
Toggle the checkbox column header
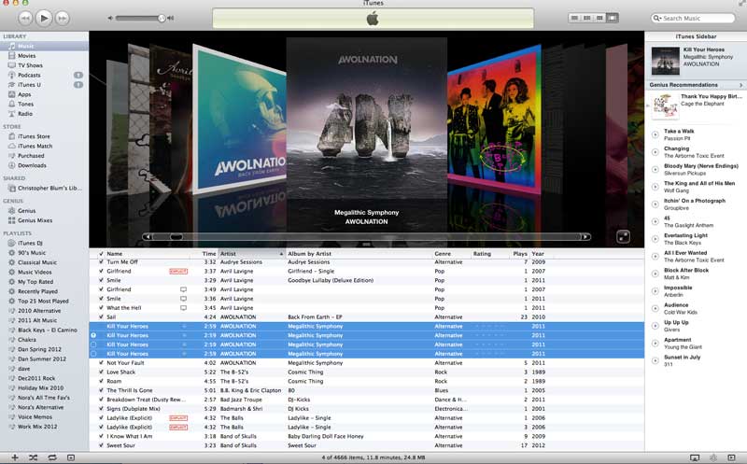(101, 253)
